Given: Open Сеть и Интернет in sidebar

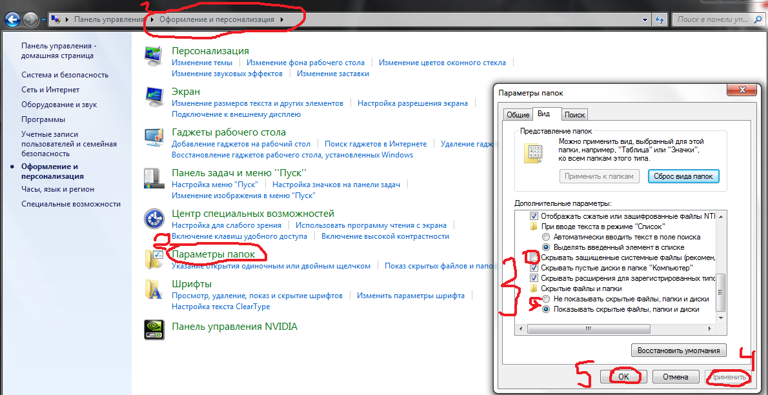Looking at the screenshot, I should (x=50, y=90).
